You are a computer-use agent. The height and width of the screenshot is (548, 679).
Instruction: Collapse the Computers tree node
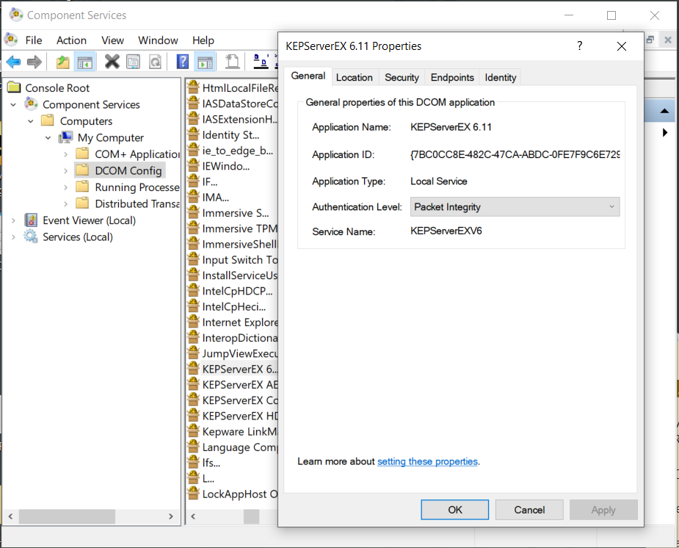tap(31, 121)
